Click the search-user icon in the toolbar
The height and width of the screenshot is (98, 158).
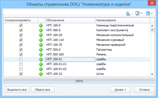coord(128,13)
